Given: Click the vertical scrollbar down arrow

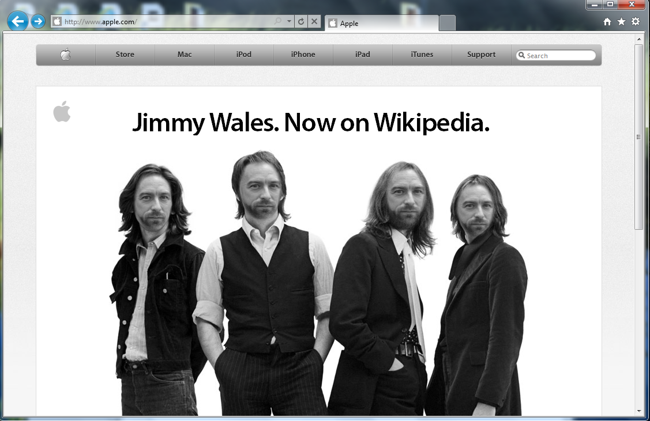Looking at the screenshot, I should tap(638, 411).
